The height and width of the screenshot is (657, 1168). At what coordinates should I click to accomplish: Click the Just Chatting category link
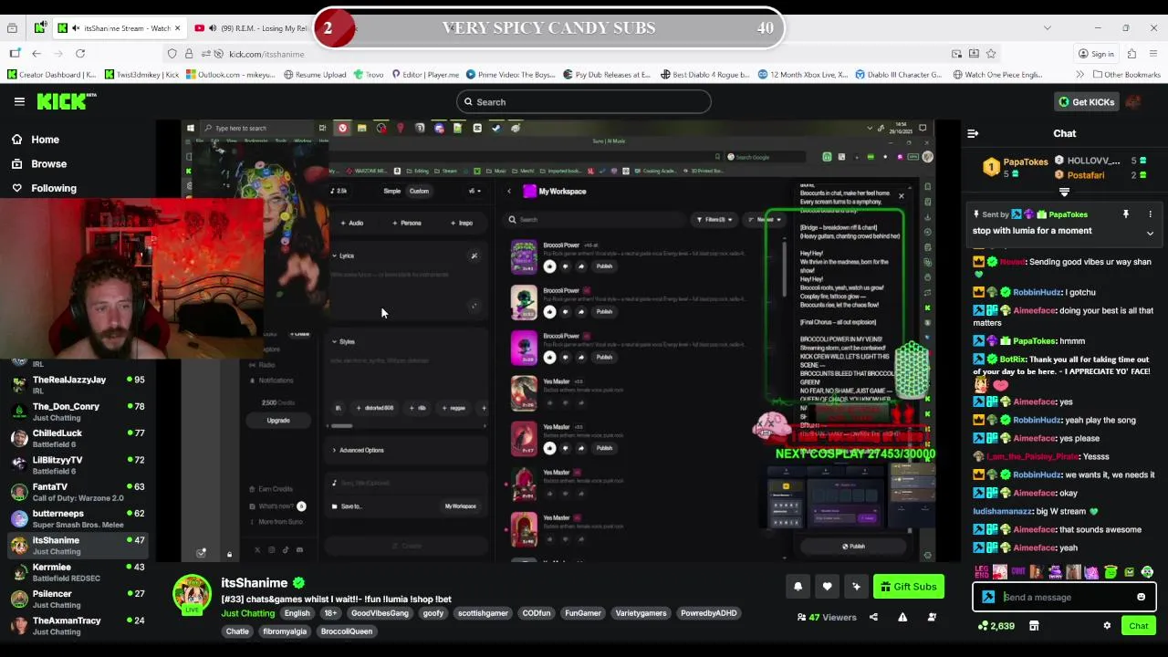pyautogui.click(x=248, y=613)
